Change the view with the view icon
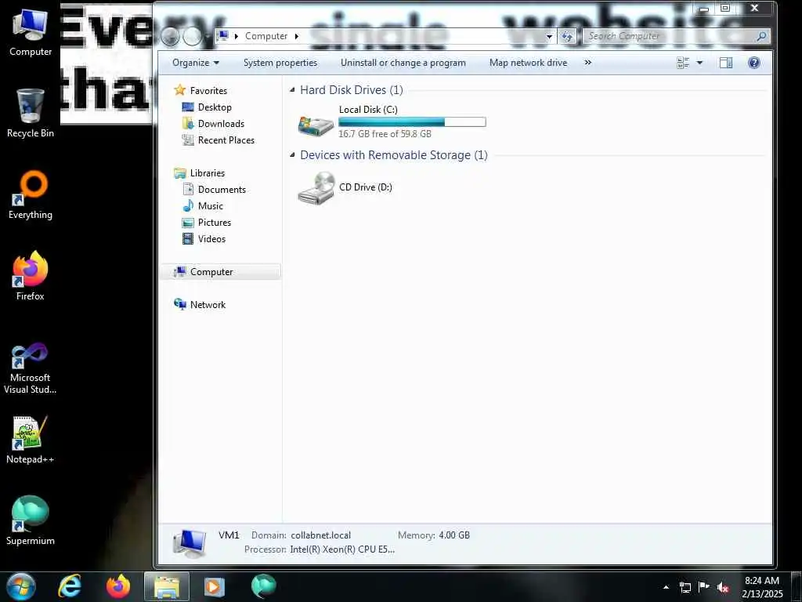The width and height of the screenshot is (802, 602). click(x=683, y=63)
